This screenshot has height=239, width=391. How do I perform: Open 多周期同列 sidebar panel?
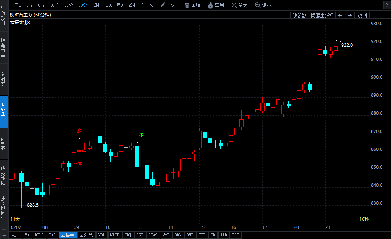click(3, 208)
